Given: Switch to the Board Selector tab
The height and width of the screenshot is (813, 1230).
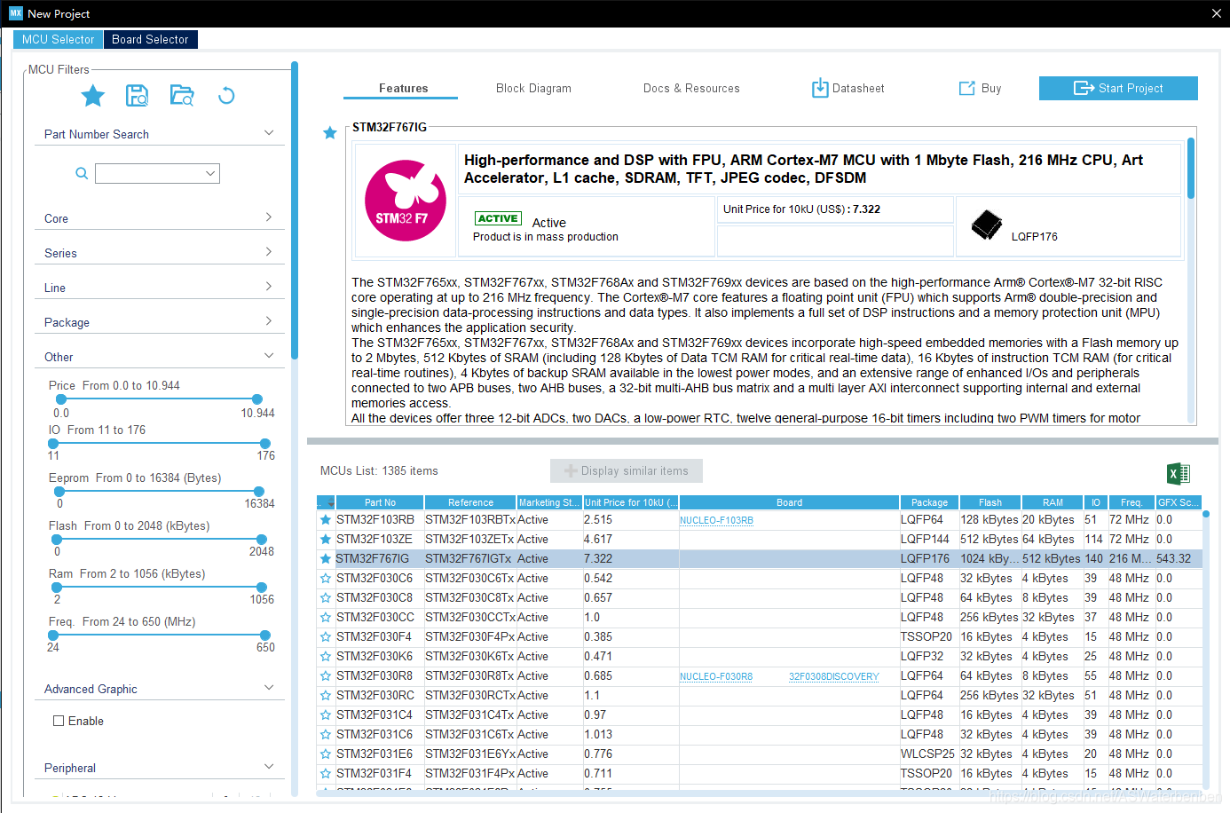Looking at the screenshot, I should pyautogui.click(x=150, y=39).
